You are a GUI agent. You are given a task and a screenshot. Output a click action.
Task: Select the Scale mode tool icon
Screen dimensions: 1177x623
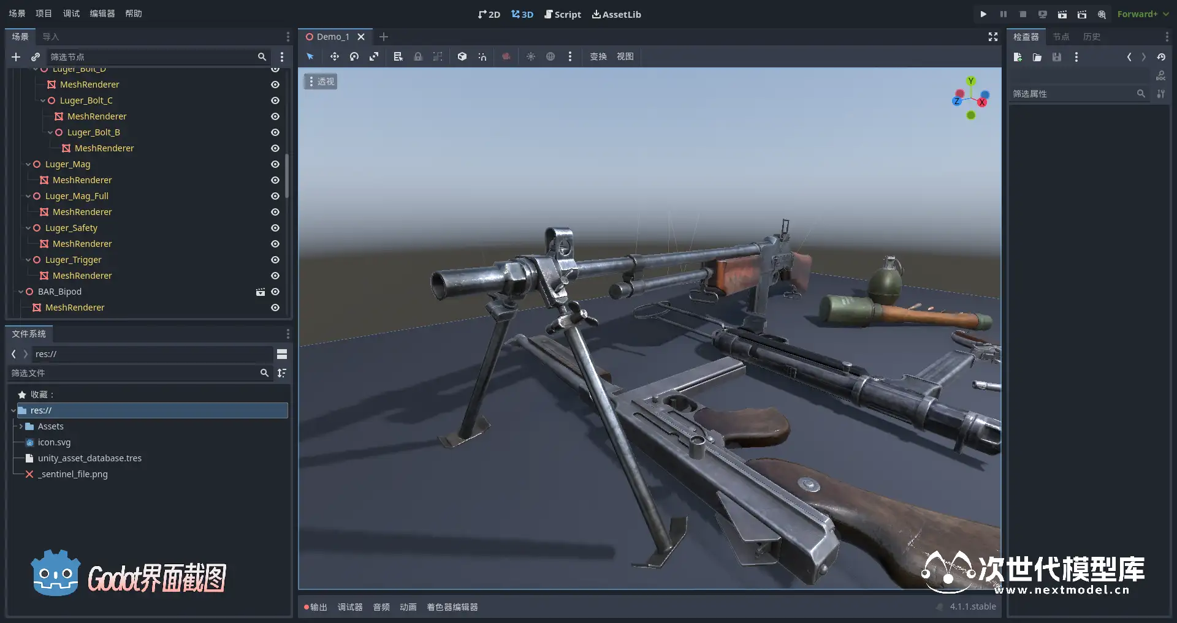(x=373, y=56)
